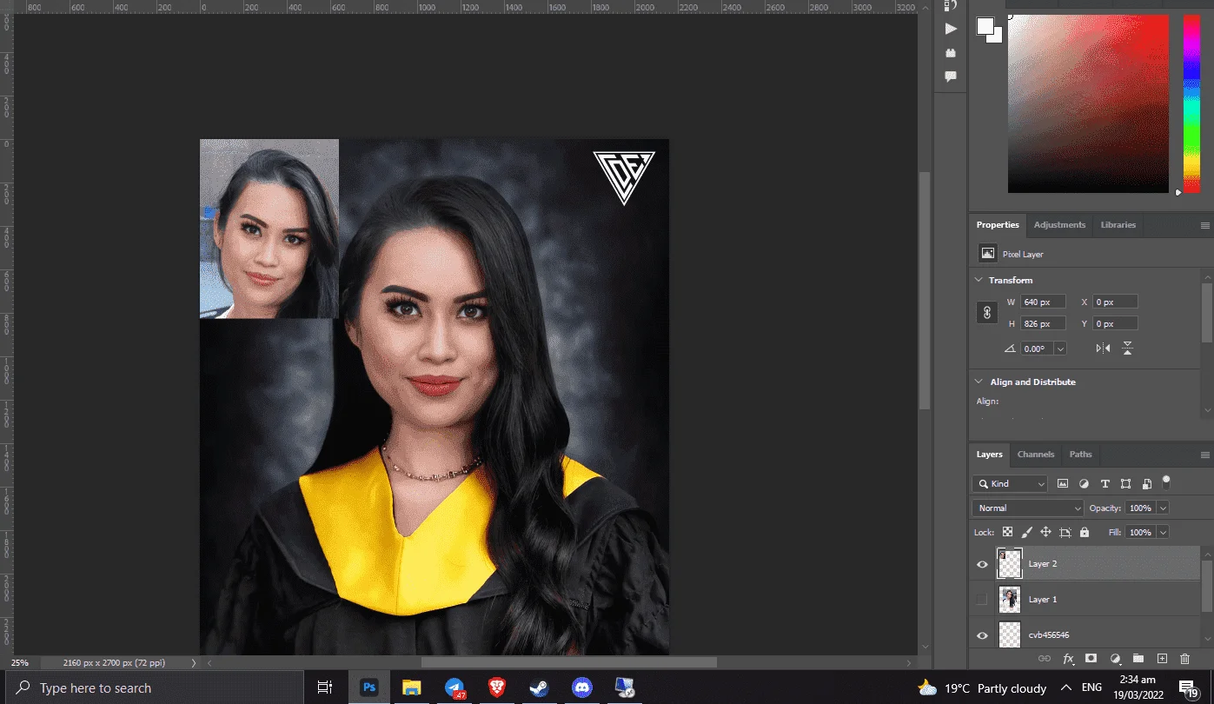Collapse the Align and Distribute section
1214x704 pixels.
(978, 382)
